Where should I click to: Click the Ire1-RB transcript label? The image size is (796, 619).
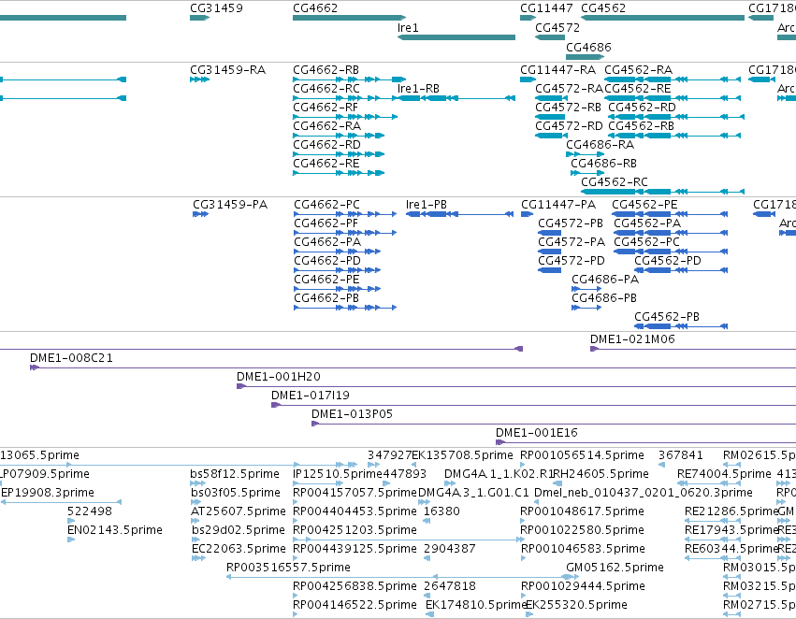point(418,89)
